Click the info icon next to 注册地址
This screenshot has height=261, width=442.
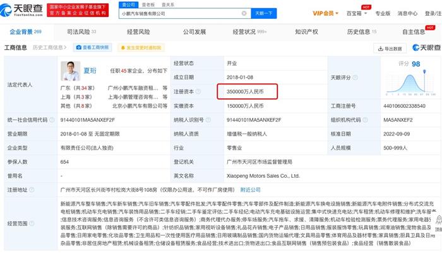(32, 190)
